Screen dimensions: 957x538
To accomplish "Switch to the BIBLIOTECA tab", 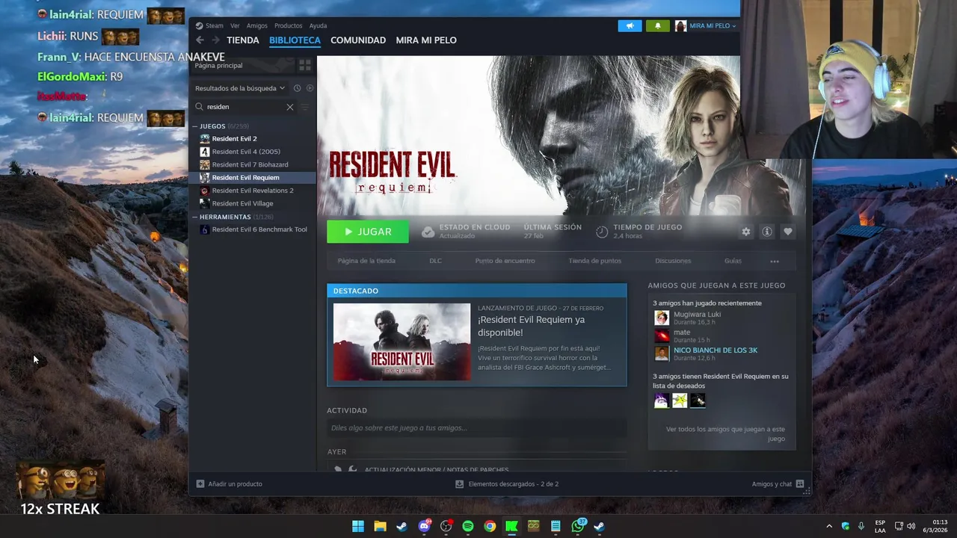I will tap(295, 40).
